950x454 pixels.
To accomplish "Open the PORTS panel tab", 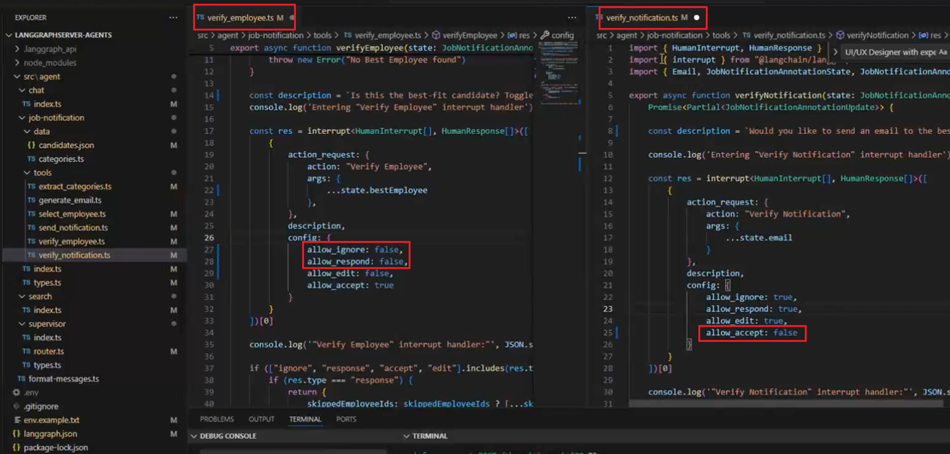I will [347, 419].
